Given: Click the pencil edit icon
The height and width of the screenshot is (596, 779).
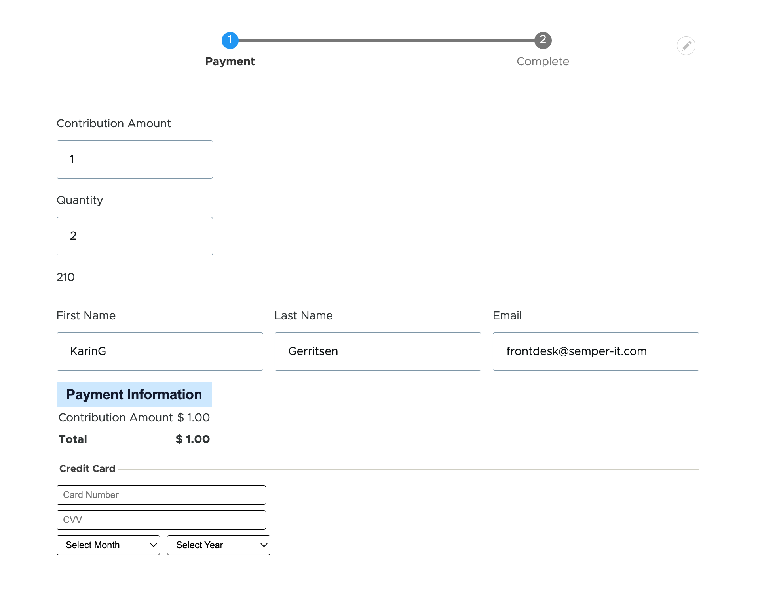Looking at the screenshot, I should [x=686, y=45].
